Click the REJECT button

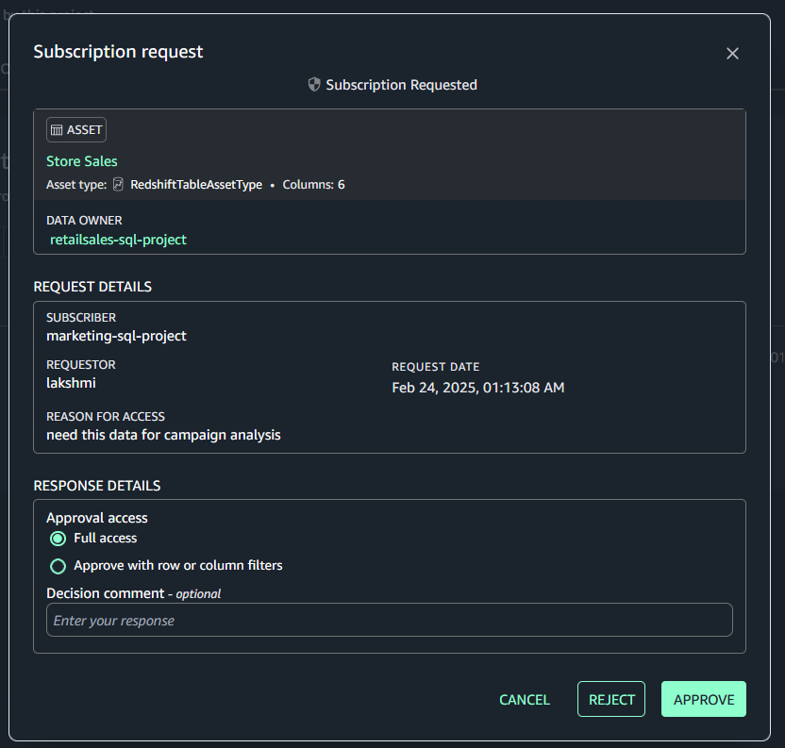(611, 700)
